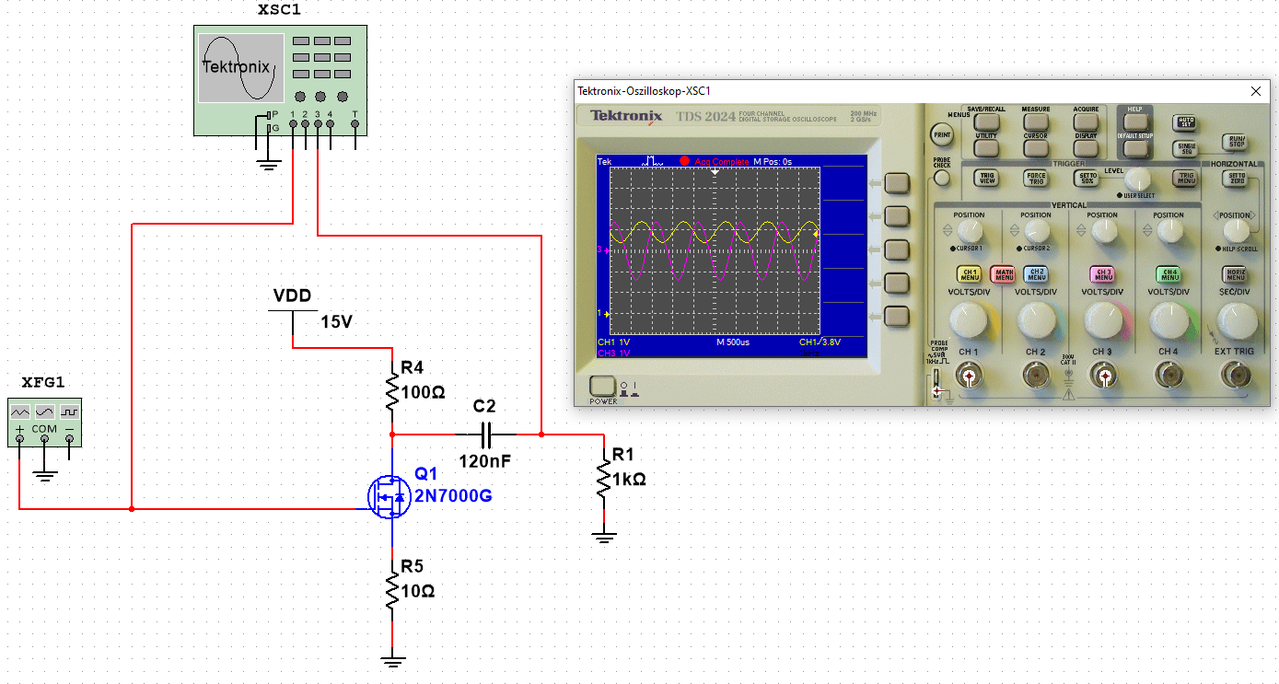
Task: Select the ground symbol under XFG1 COM
Action: click(x=44, y=475)
